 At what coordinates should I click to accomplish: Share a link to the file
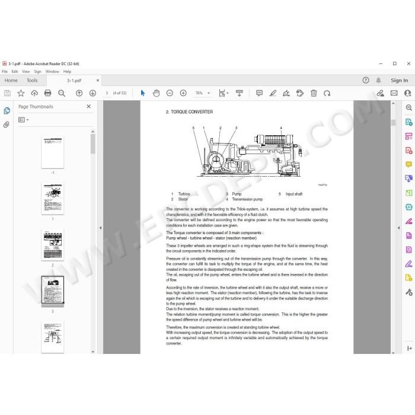pos(381,93)
